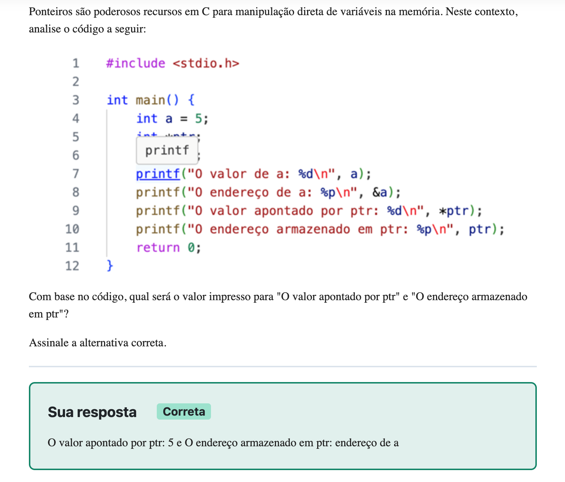Click line number 10 in the gutter

[x=72, y=229]
